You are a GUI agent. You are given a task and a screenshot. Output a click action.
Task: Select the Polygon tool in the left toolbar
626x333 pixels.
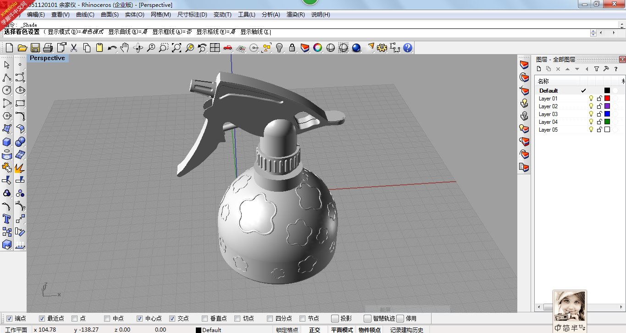(x=7, y=116)
